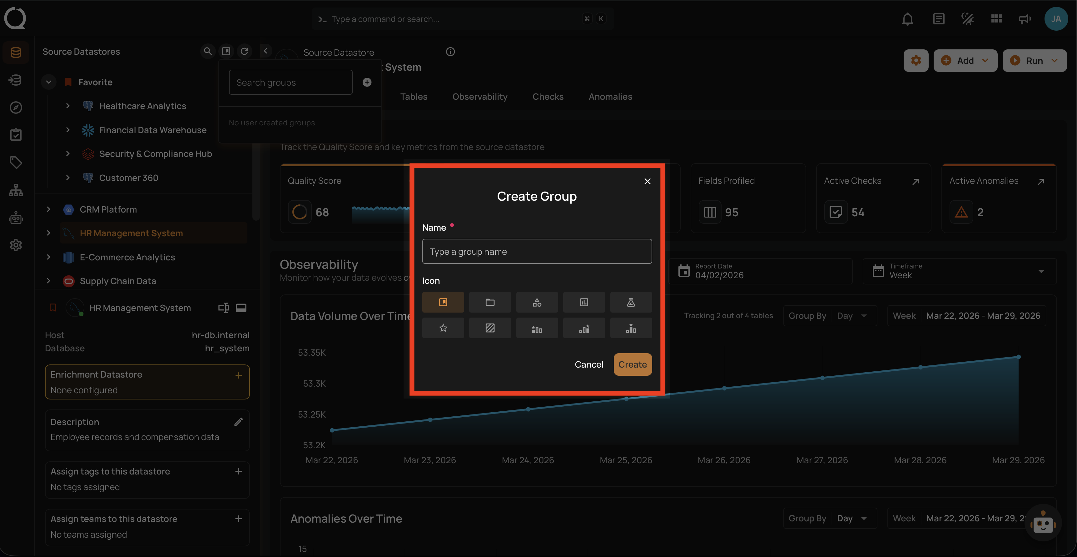Expand the Supply Chain Data datastore
The height and width of the screenshot is (557, 1077).
click(48, 281)
